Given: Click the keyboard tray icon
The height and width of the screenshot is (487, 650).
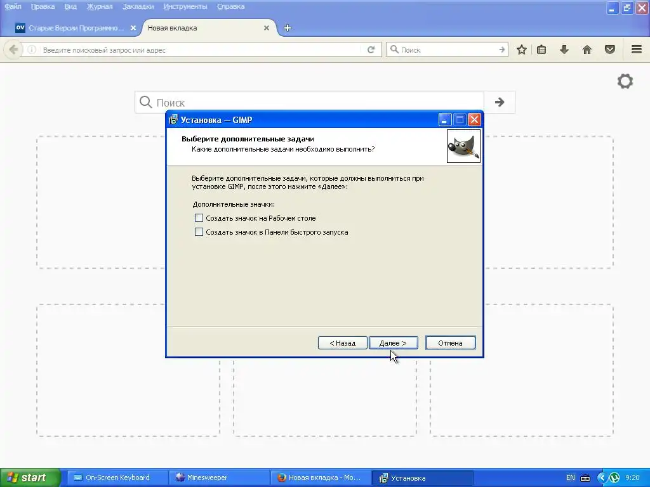Looking at the screenshot, I should tap(585, 478).
